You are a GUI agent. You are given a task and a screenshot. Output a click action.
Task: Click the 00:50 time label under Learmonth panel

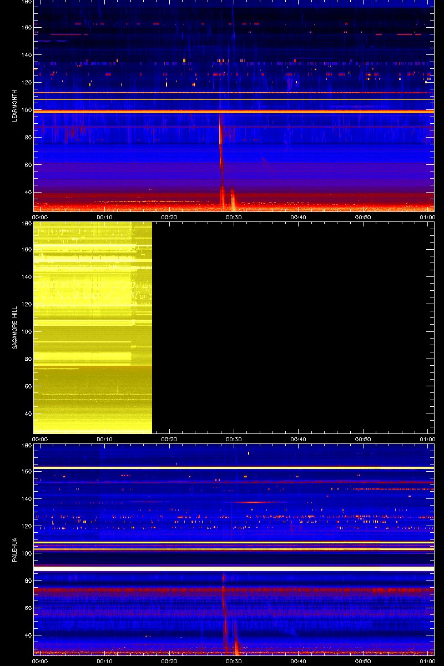pos(363,218)
